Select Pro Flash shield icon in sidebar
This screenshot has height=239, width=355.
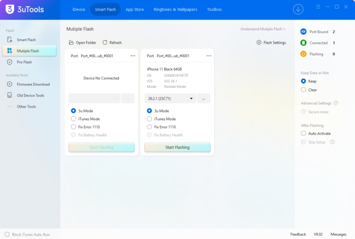click(x=9, y=62)
